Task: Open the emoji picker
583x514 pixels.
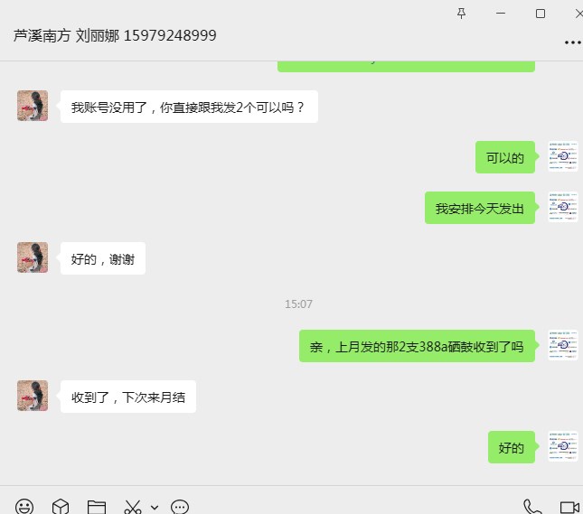Action: click(24, 507)
